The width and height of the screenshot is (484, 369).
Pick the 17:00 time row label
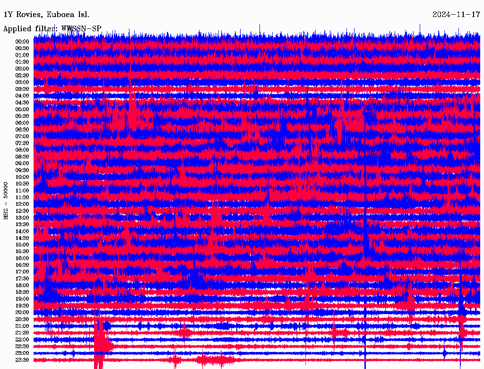point(22,272)
